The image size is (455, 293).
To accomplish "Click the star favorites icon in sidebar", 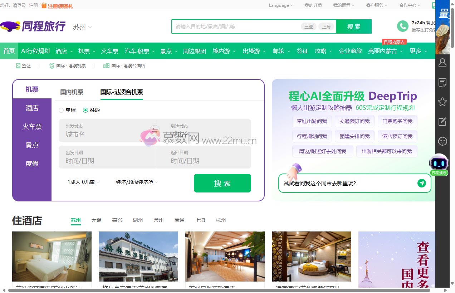I will [x=442, y=102].
